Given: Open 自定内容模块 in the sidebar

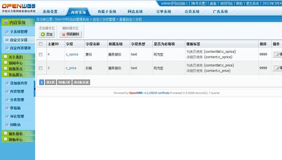Looking at the screenshot, I should pyautogui.click(x=21, y=48).
